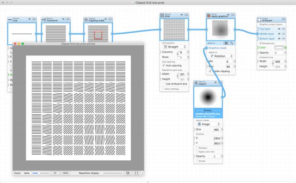Click fullscreen icon in preview window
The height and width of the screenshot is (183, 296).
tap(136, 173)
